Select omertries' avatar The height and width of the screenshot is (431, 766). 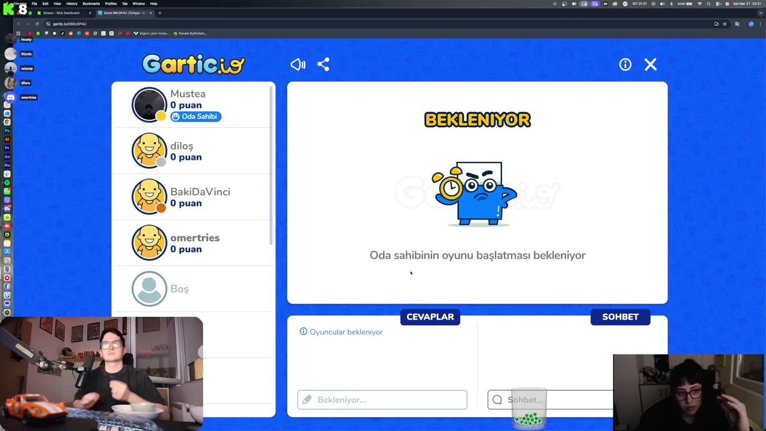click(149, 242)
